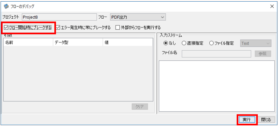Toggle エラー発生時に常にブレークする checkbox
Image resolution: width=278 pixels, height=126 pixels.
click(58, 27)
